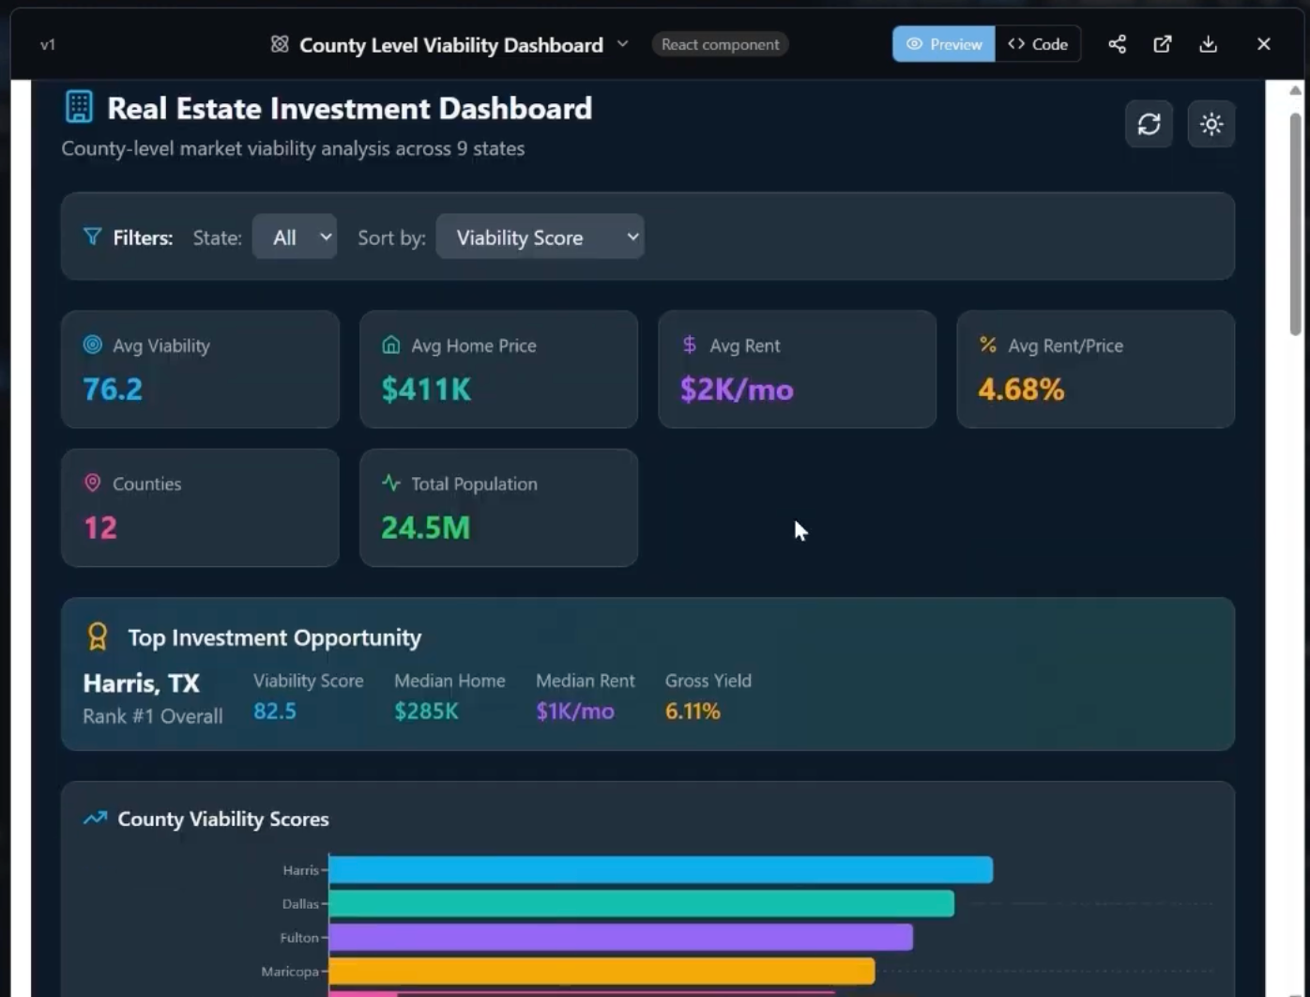Close the dashboard panel
Screen dimensions: 1310x997
click(x=1264, y=44)
